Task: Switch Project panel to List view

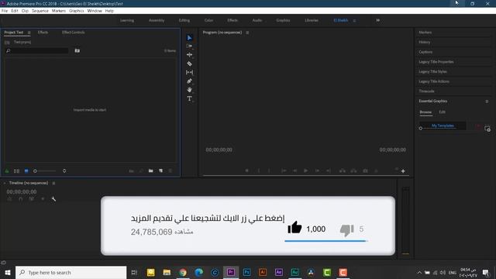Action: [x=16, y=170]
